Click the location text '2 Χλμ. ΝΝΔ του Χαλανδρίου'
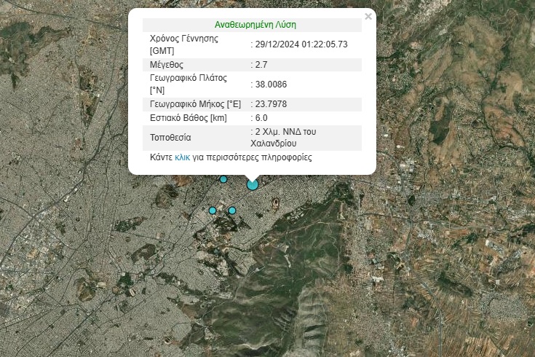 point(283,137)
